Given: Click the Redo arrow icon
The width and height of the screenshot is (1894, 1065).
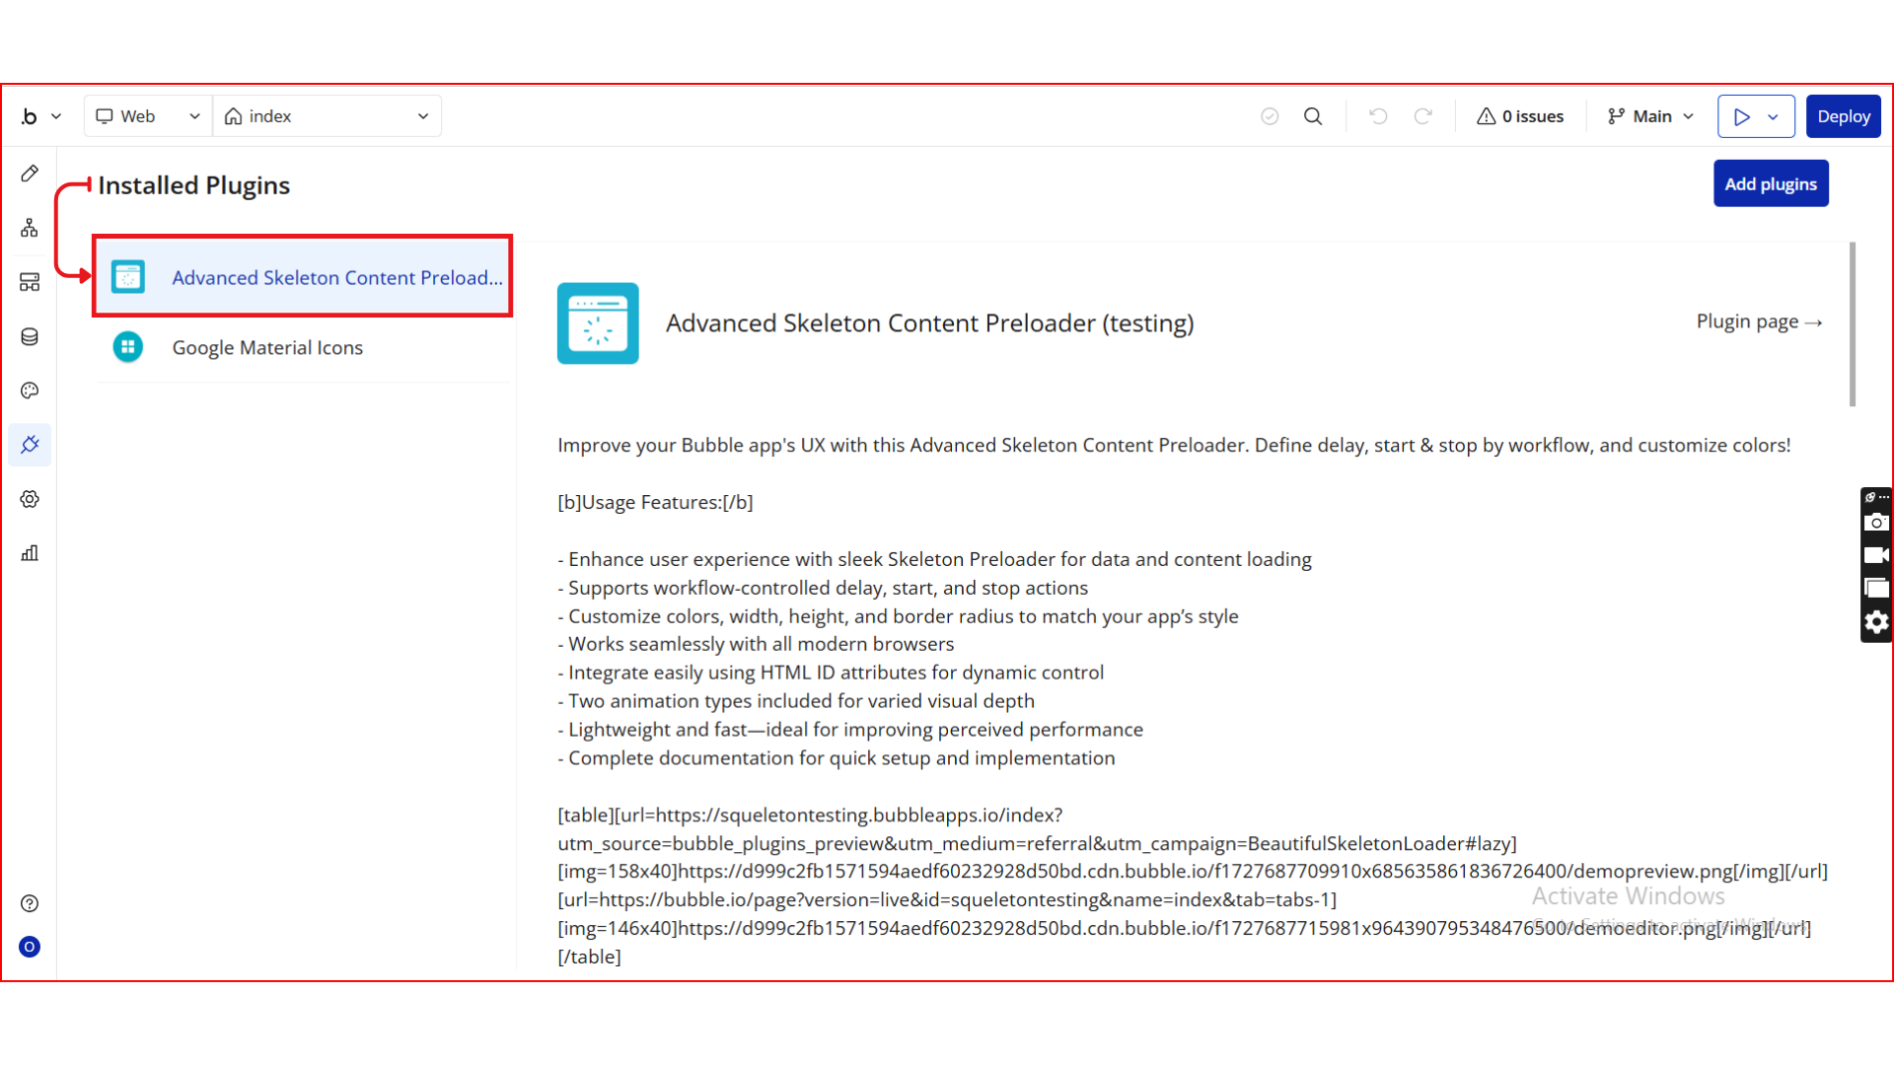Looking at the screenshot, I should point(1422,116).
